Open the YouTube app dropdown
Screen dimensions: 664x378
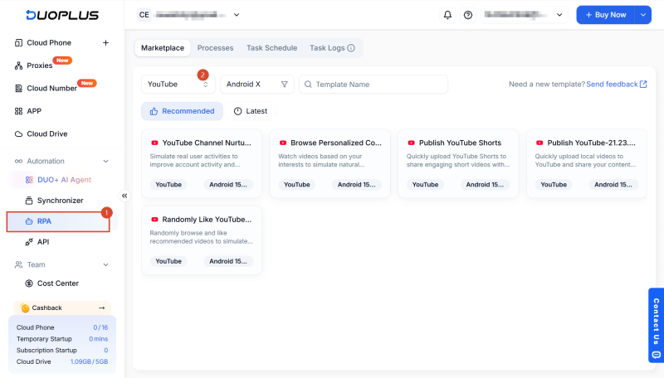pyautogui.click(x=178, y=85)
